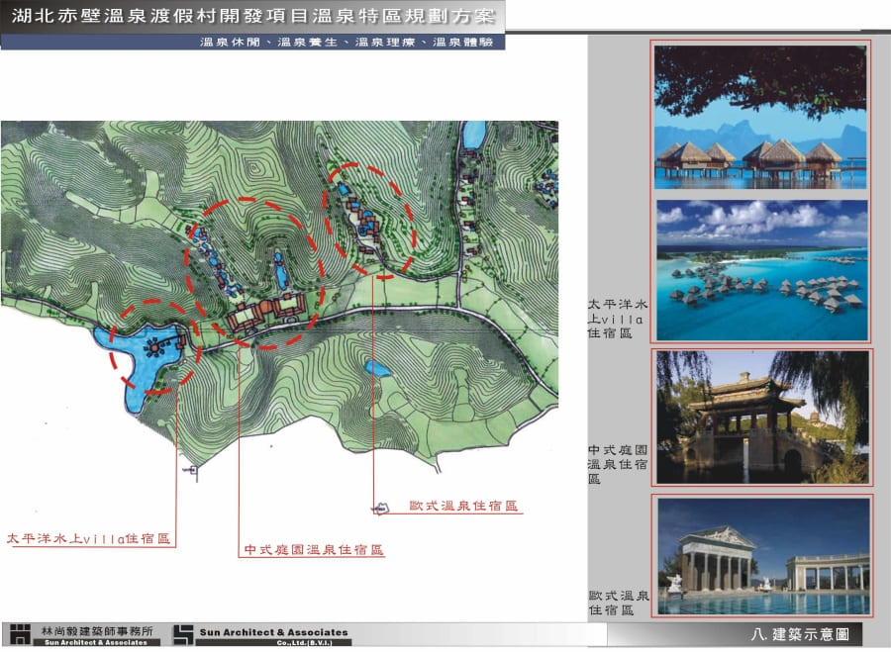
Task: Click the text Sun Architect & Associates Co., Ltd.
Action: pyautogui.click(x=273, y=636)
